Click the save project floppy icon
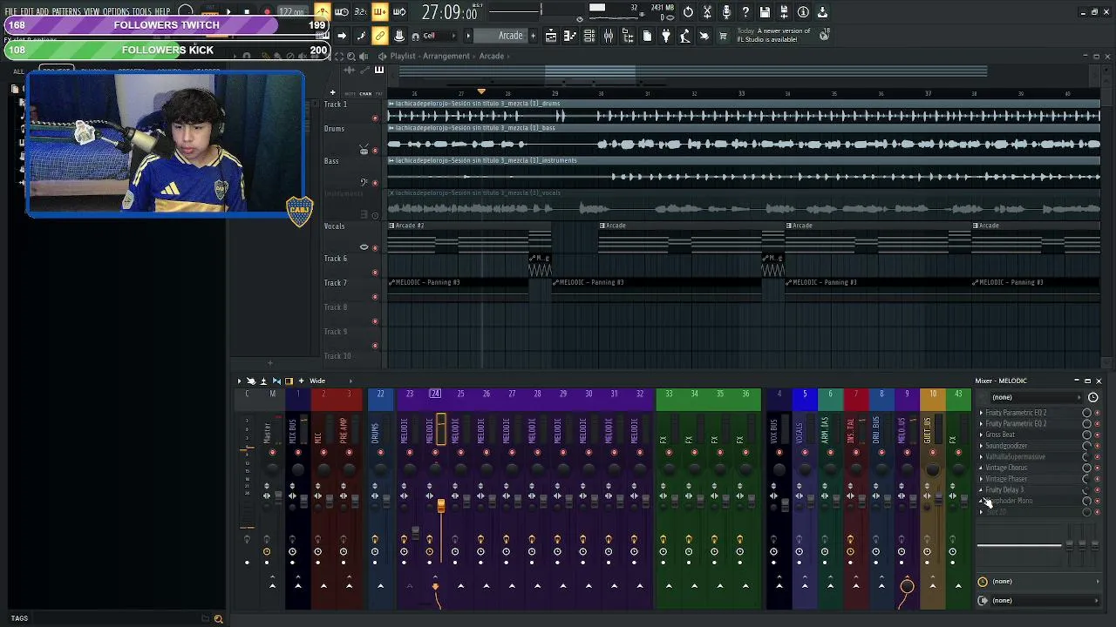This screenshot has height=627, width=1116. point(765,12)
